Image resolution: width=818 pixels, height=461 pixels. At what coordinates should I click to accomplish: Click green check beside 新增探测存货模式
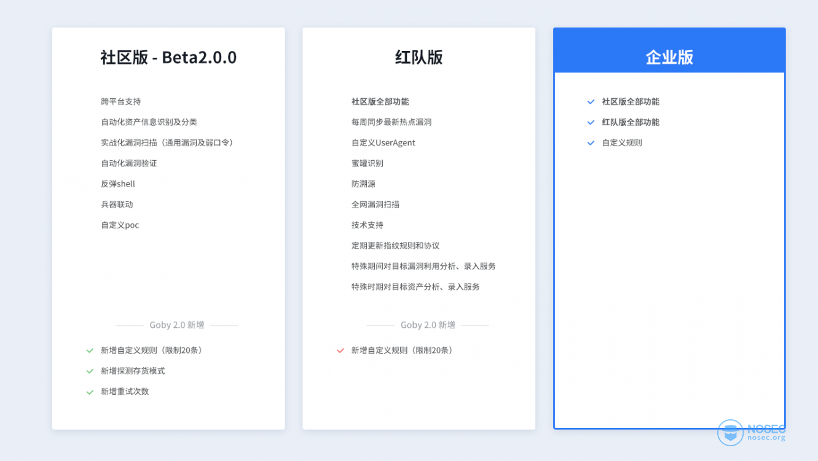click(x=90, y=371)
